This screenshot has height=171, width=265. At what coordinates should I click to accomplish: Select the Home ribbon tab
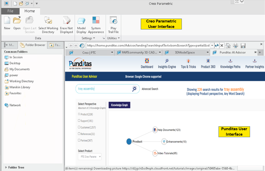click(x=30, y=11)
